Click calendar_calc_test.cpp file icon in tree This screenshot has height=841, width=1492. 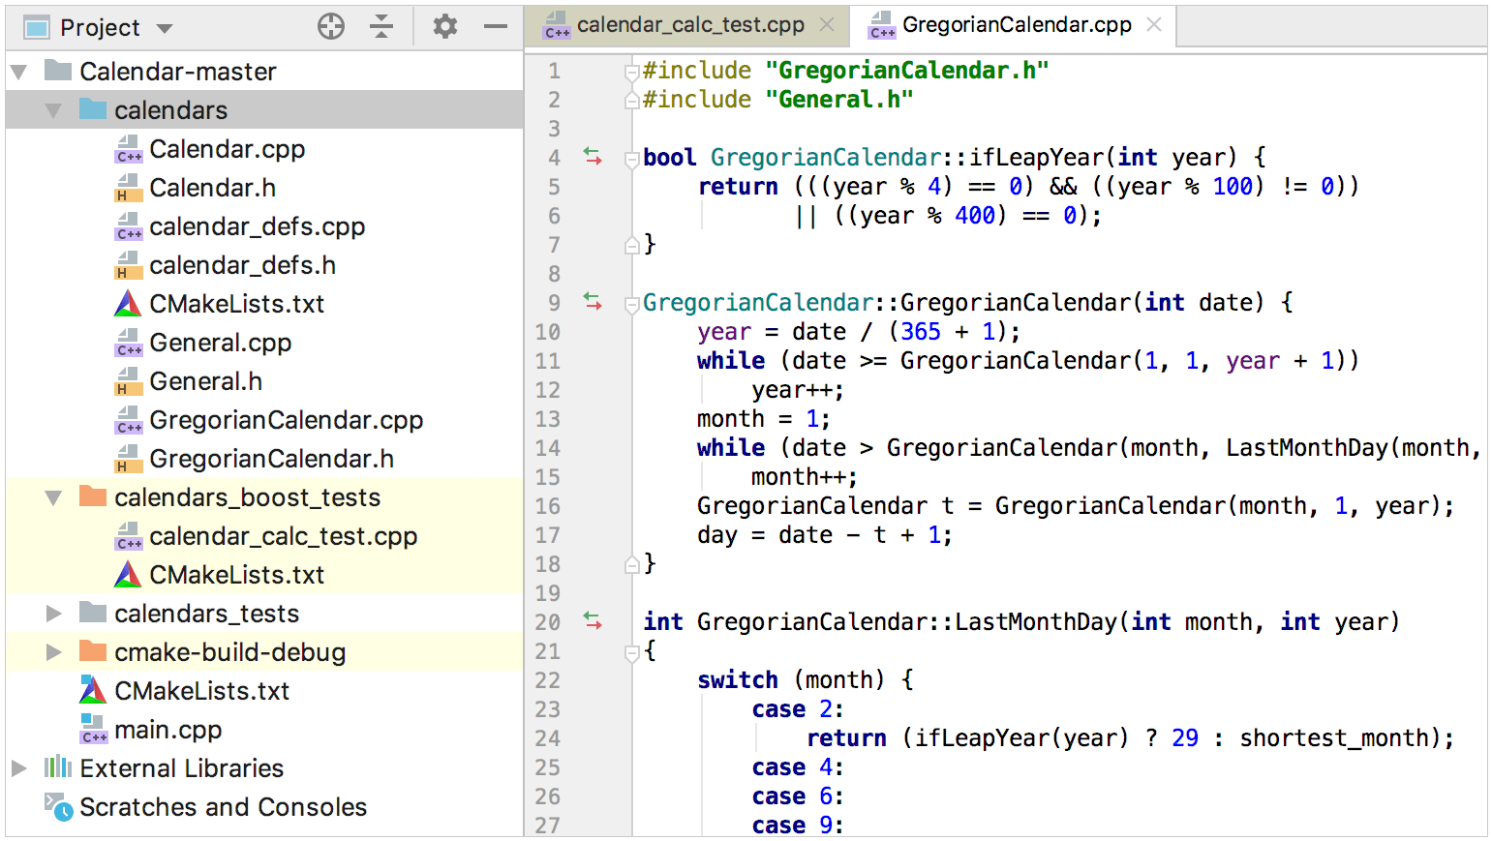128,536
